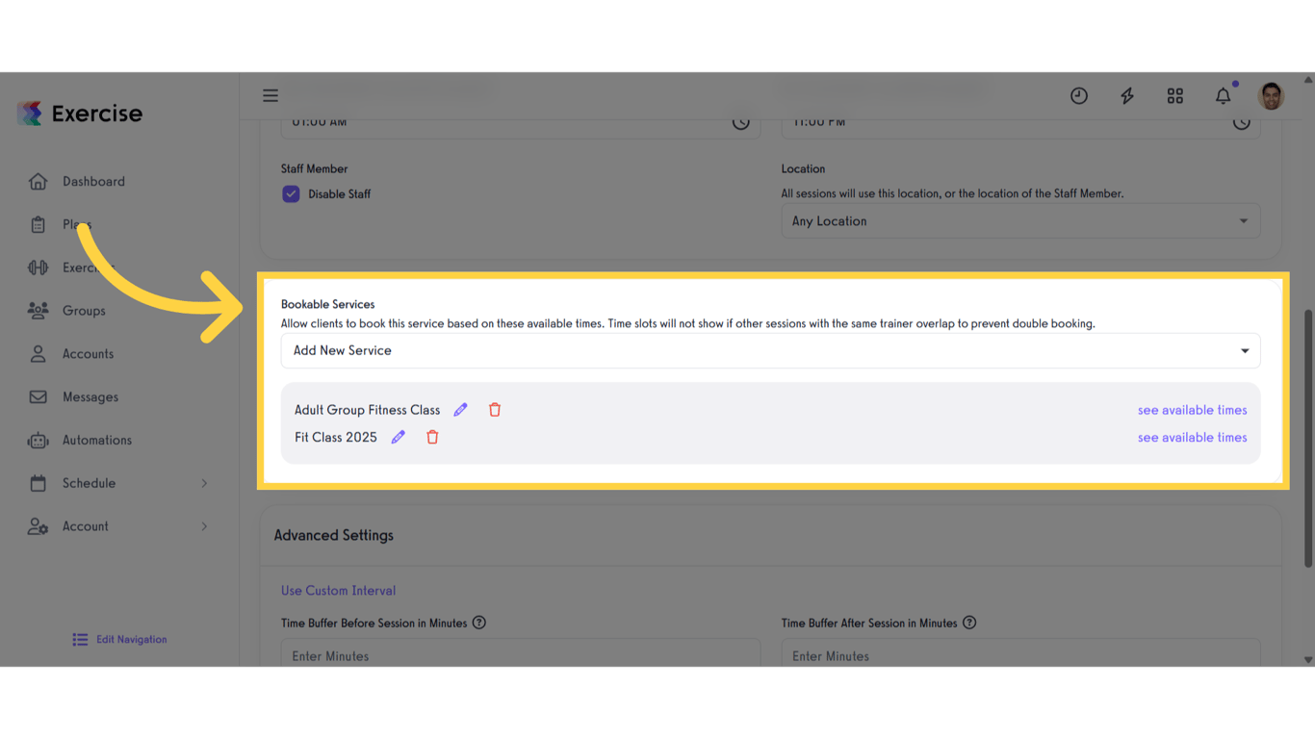Screen dimensions: 1315x739
Task: Delete the Adult Group Fitness Class service
Action: (494, 409)
